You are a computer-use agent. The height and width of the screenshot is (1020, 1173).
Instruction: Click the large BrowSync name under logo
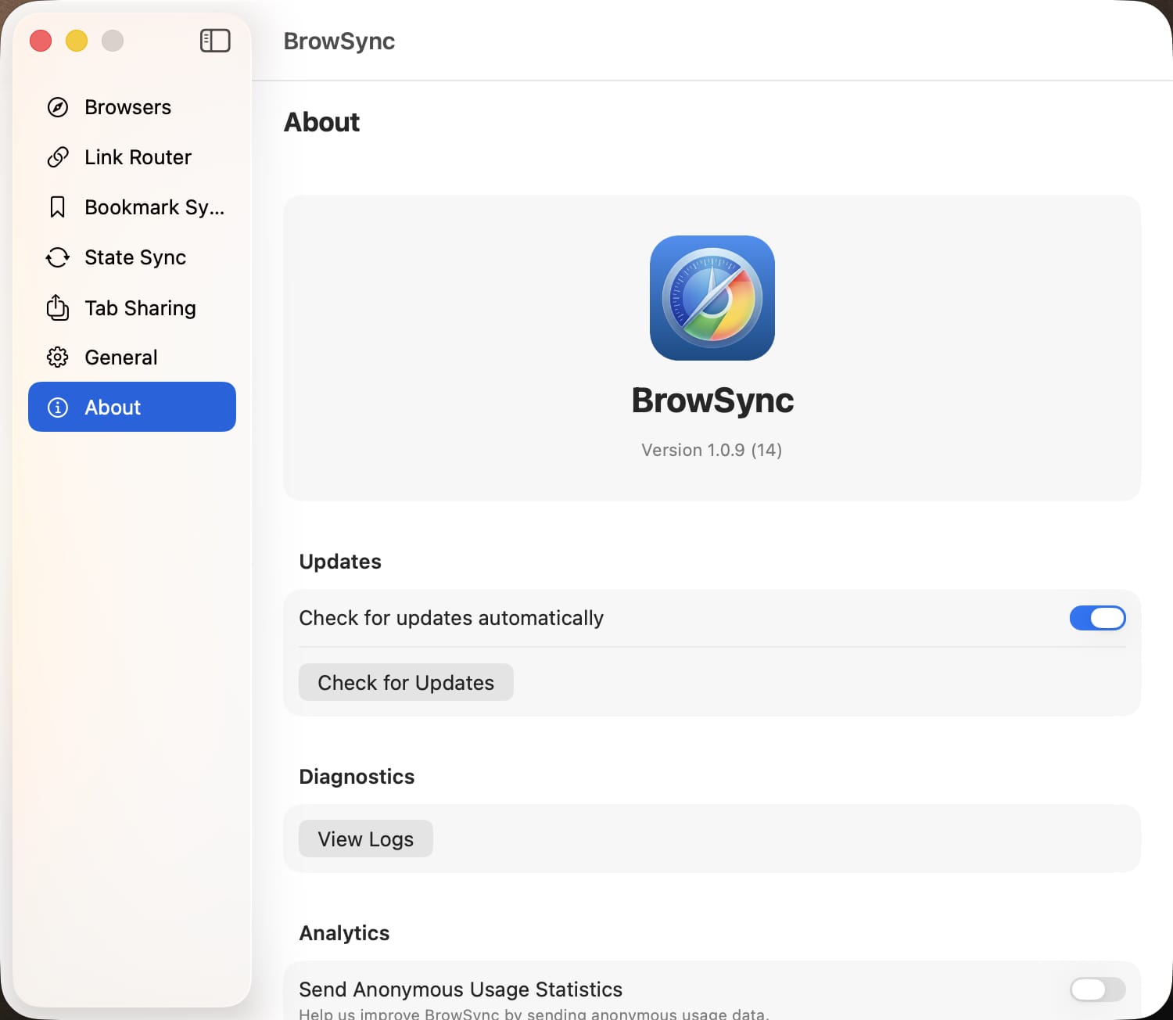click(x=712, y=400)
